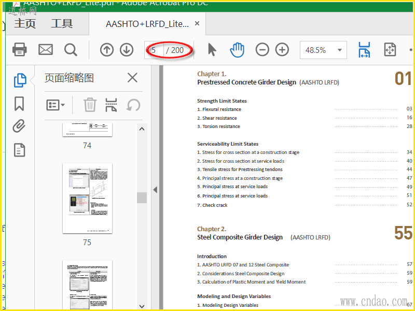The image size is (415, 311).
Task: Click the Print icon in the toolbar
Action: pyautogui.click(x=20, y=50)
